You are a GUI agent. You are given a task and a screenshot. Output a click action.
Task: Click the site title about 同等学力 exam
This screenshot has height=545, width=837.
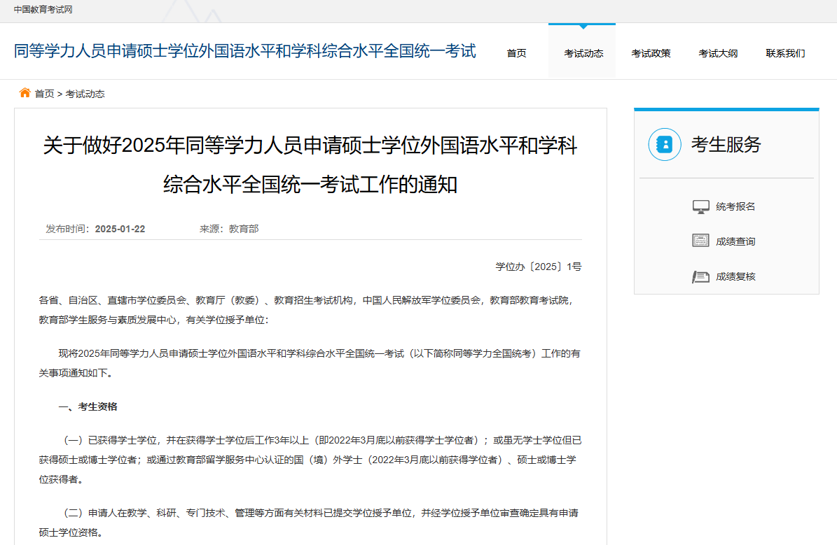[x=245, y=51]
